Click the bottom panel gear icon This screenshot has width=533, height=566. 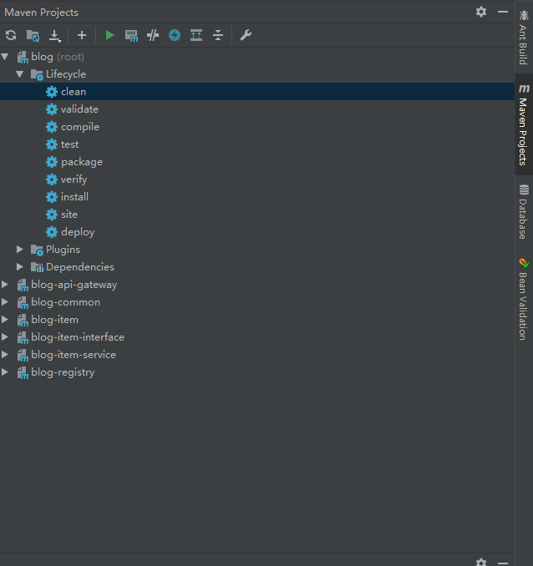coord(481,562)
